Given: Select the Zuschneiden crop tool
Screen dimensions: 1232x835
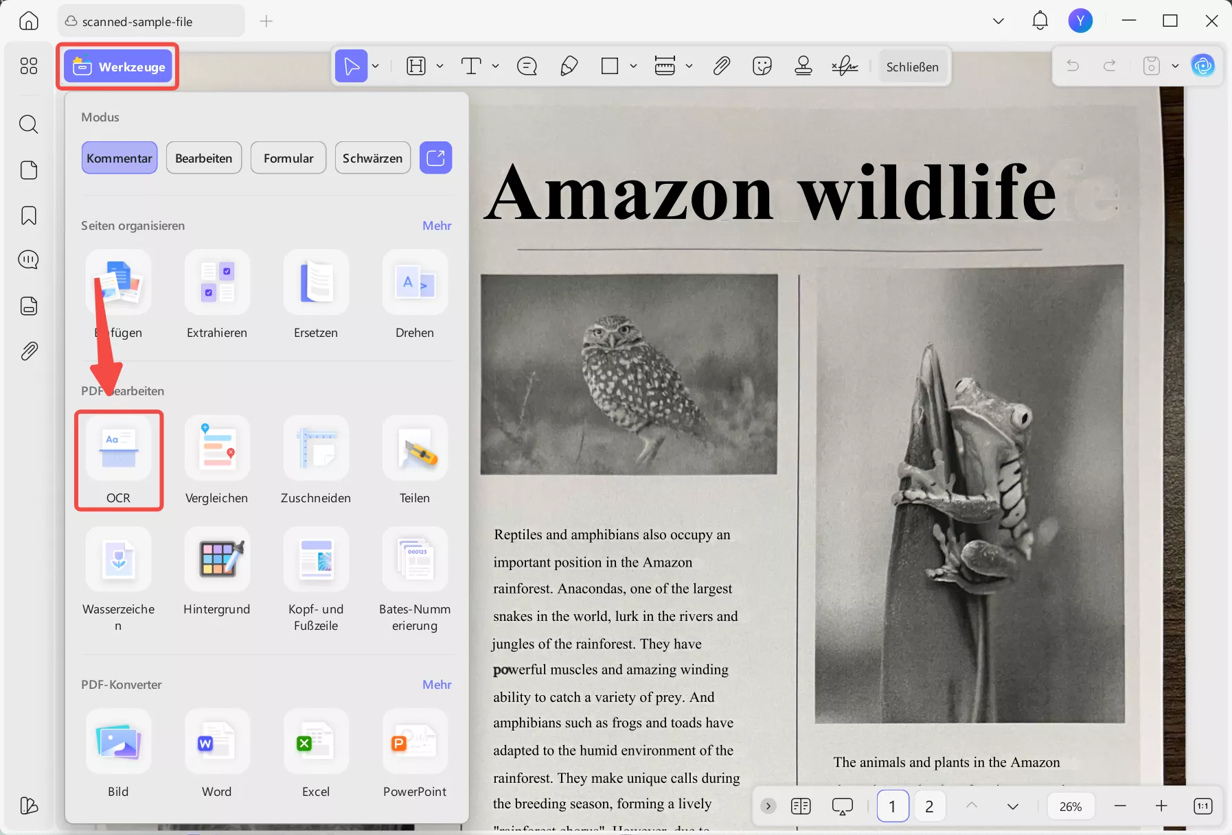Looking at the screenshot, I should coord(316,461).
